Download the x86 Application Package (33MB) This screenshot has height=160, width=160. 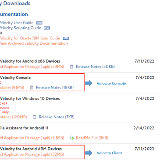coord(32,67)
